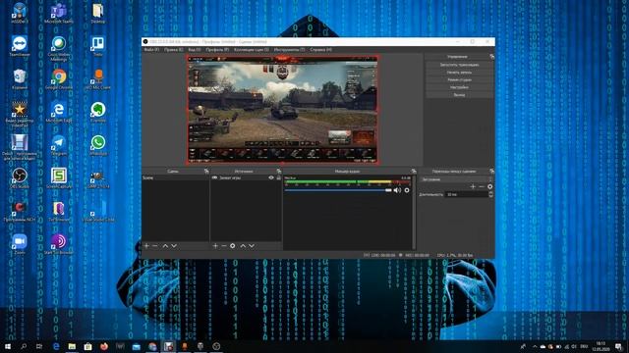This screenshot has height=353, width=629.
Task: Add a scene transition with the plus icon
Action: (473, 186)
